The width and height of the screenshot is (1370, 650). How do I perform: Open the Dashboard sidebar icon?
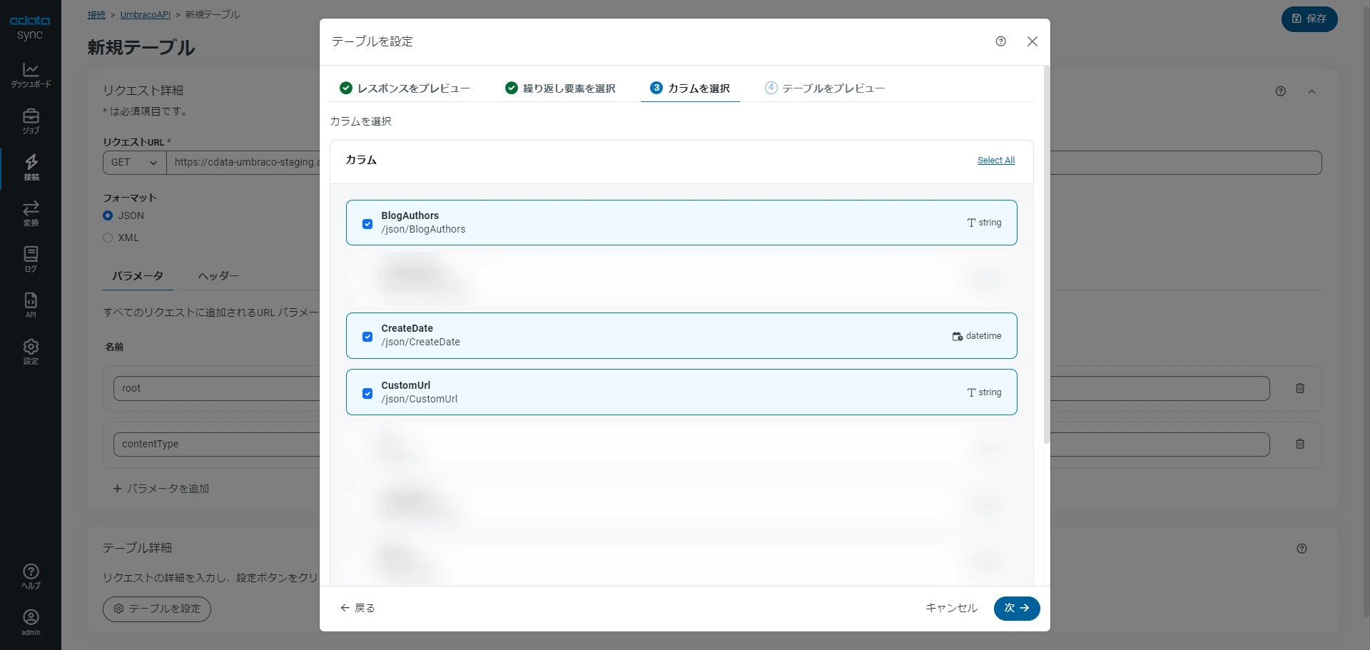pos(31,75)
